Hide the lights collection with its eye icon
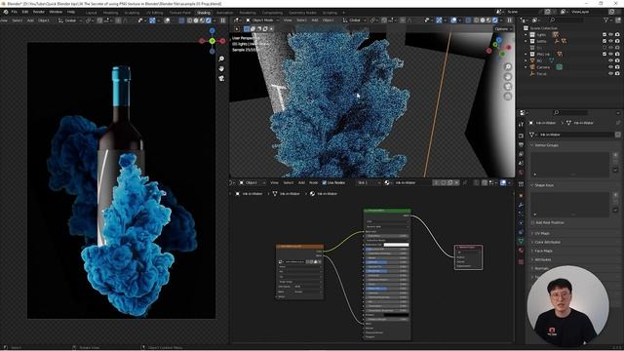 (x=611, y=35)
